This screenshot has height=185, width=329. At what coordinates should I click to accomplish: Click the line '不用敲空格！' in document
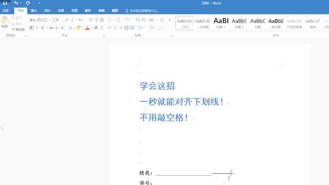(x=164, y=118)
